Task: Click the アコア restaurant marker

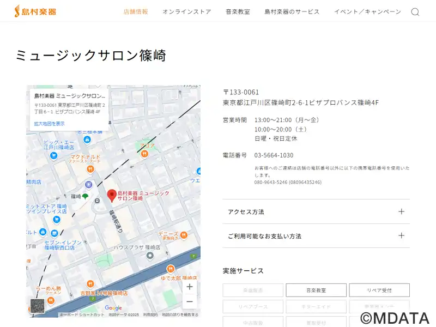Action: tap(144, 154)
